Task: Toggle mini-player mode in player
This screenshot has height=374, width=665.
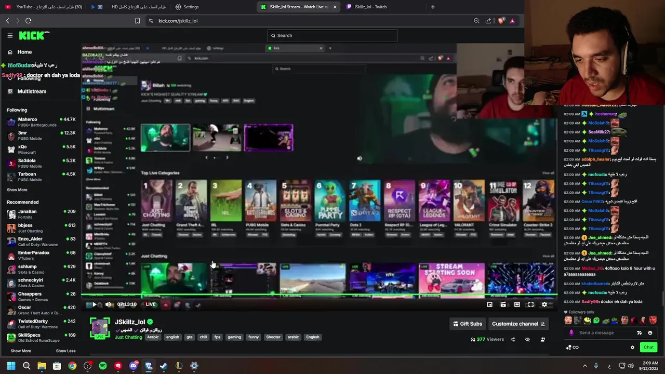Action: point(489,304)
